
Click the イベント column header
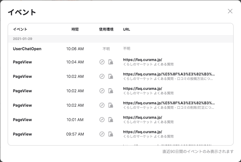[20, 29]
